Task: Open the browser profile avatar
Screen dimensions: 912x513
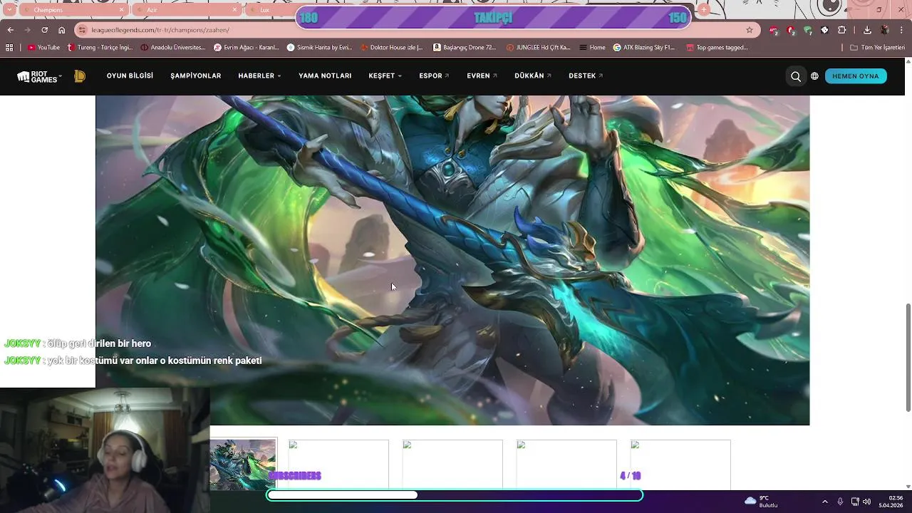Action: click(x=884, y=30)
